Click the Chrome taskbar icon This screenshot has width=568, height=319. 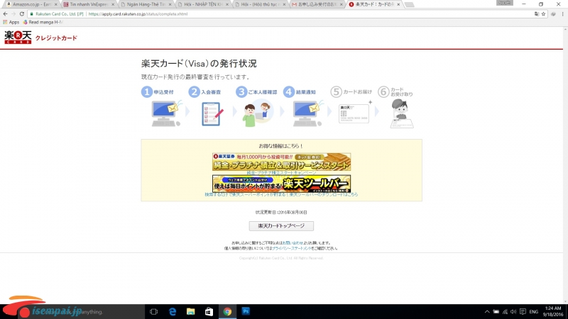coord(227,311)
